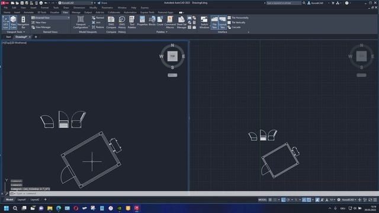Viewport: 379px width, 213px height.
Task: Open the Blocks palette
Action: 152,21
